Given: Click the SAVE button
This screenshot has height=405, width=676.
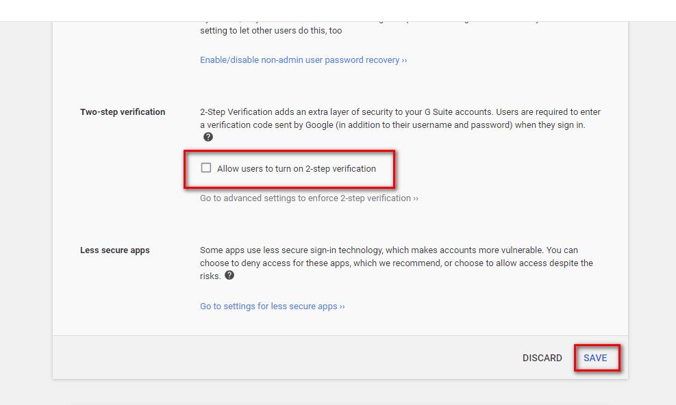Looking at the screenshot, I should tap(595, 358).
